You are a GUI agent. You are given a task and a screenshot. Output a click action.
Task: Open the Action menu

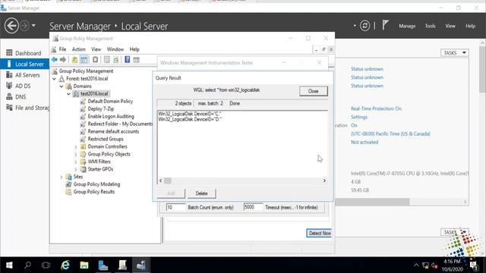pyautogui.click(x=78, y=49)
